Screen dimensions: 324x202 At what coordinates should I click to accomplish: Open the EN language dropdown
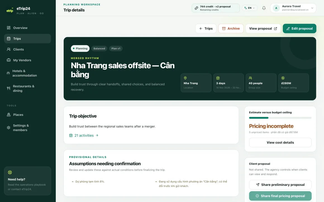click(x=250, y=8)
